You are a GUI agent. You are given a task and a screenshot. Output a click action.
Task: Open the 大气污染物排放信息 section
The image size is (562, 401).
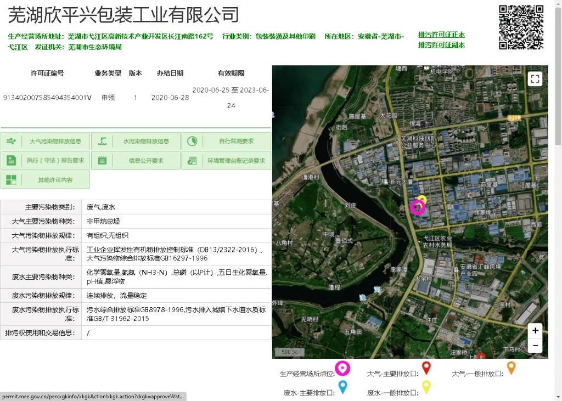[x=45, y=141]
